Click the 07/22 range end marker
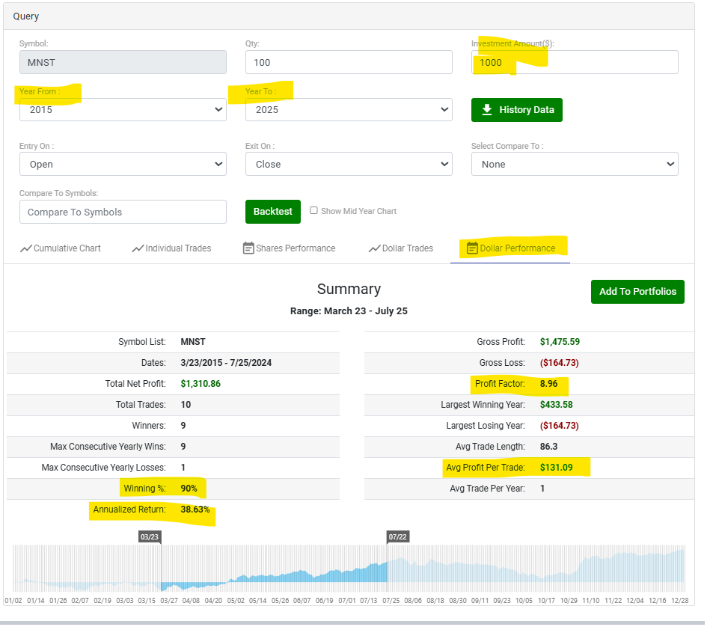Image resolution: width=716 pixels, height=627 pixels. tap(398, 536)
